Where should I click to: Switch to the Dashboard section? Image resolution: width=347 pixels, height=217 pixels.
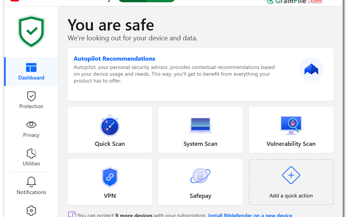[x=31, y=72]
